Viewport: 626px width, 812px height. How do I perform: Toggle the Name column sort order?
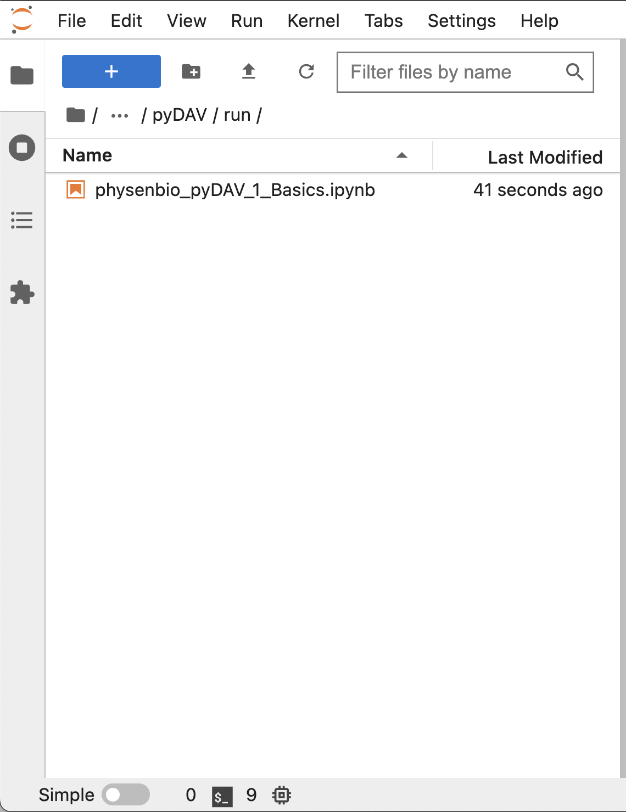pyautogui.click(x=87, y=155)
